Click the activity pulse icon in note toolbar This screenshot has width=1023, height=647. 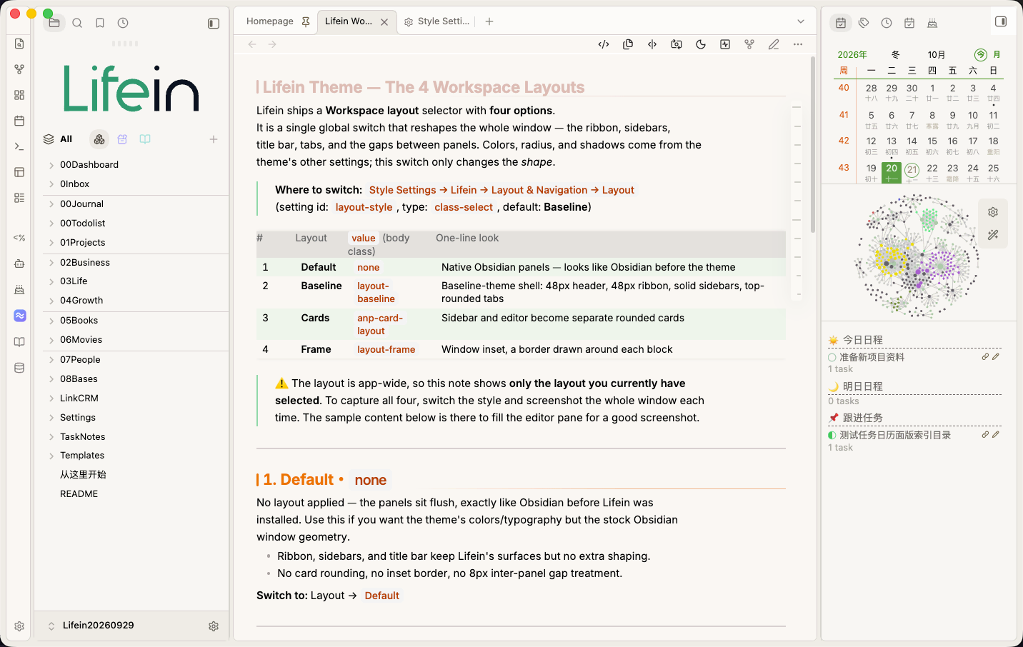[725, 44]
